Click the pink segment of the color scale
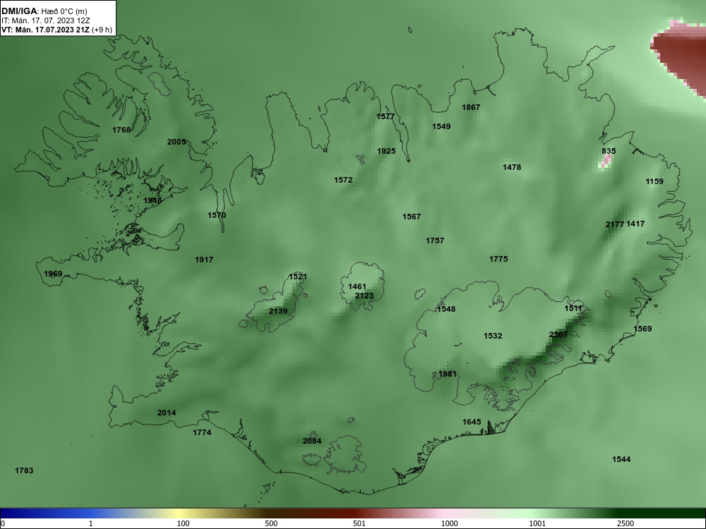Viewport: 706px width, 529px height. pyautogui.click(x=443, y=513)
